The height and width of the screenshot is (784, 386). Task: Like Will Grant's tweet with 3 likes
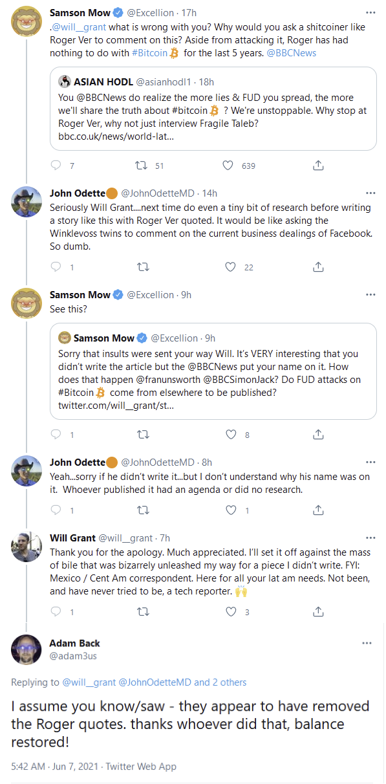pyautogui.click(x=231, y=611)
